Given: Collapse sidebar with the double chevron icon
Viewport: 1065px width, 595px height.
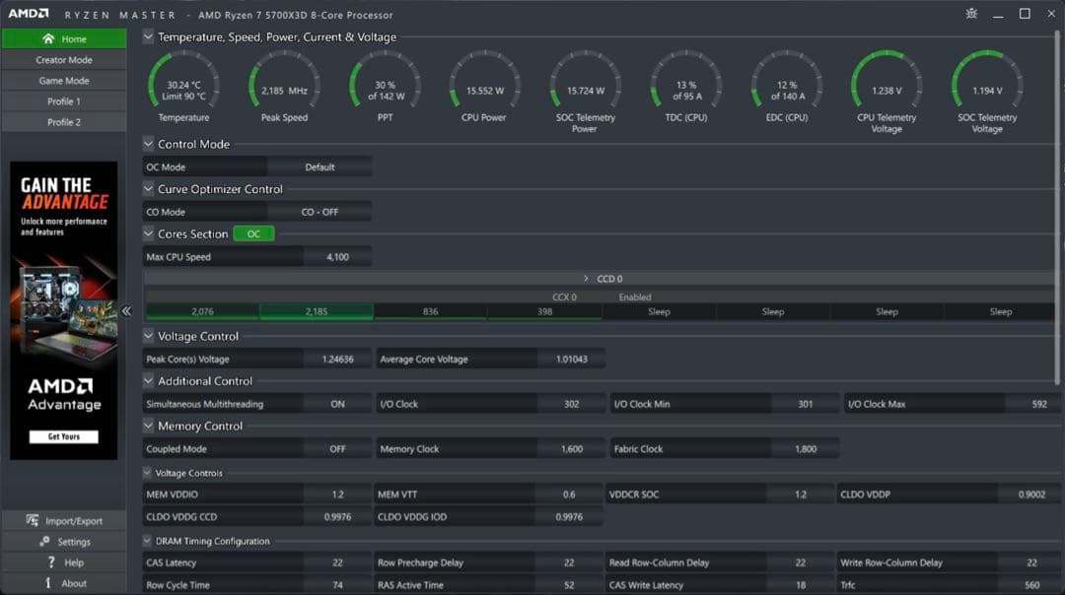Looking at the screenshot, I should click(x=126, y=311).
